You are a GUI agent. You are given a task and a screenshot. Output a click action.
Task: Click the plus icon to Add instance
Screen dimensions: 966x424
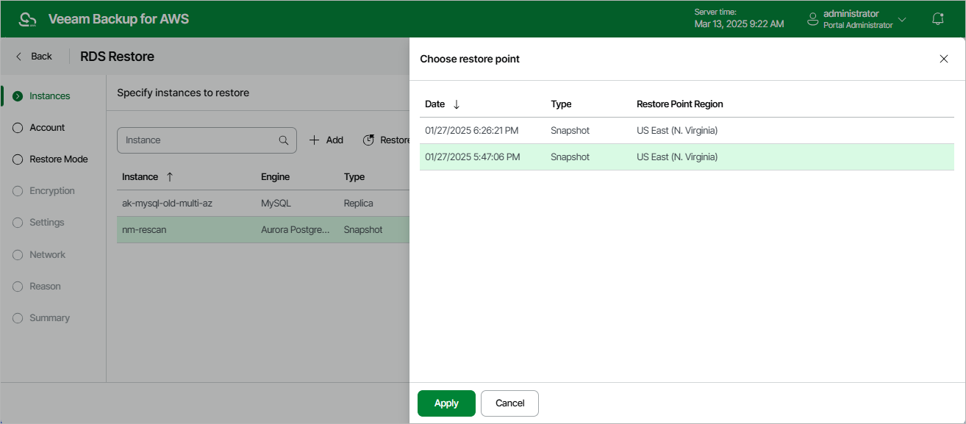tap(314, 140)
